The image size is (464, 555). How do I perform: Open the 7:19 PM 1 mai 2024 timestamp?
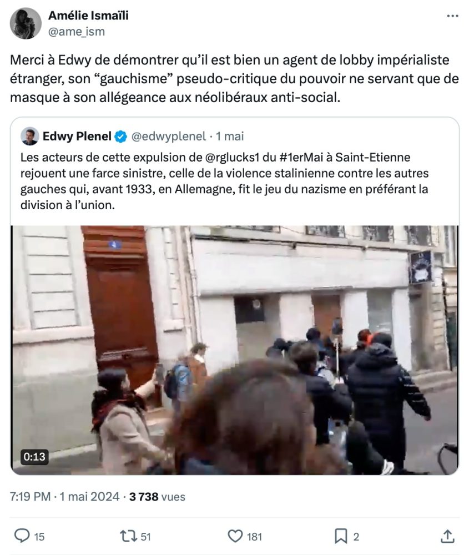pyautogui.click(x=65, y=497)
